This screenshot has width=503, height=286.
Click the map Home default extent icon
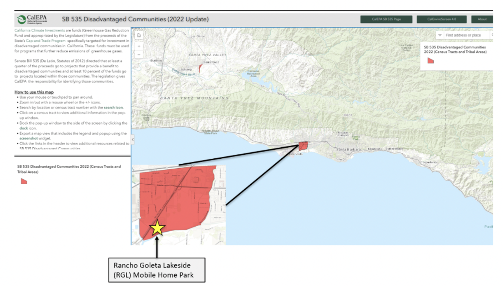(139, 36)
